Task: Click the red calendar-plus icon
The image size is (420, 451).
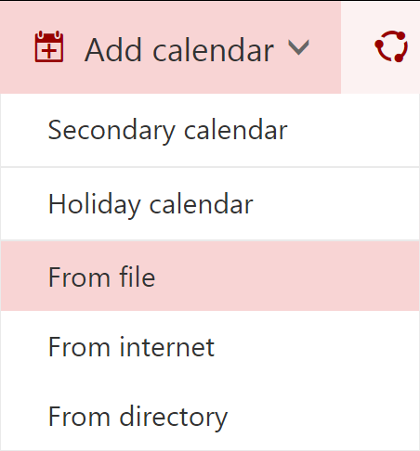Action: pos(49,46)
